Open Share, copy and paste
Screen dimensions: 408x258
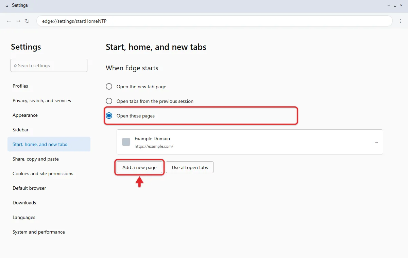(49, 159)
